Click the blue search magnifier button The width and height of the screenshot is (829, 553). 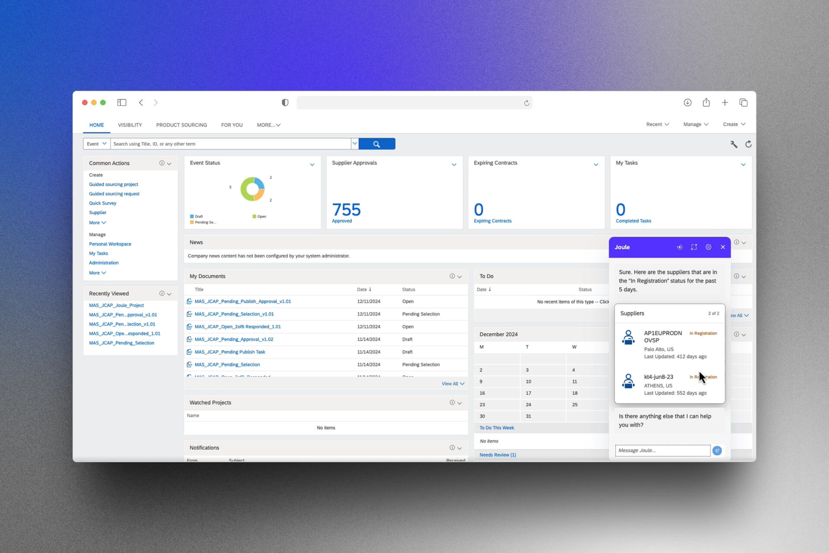(x=377, y=144)
